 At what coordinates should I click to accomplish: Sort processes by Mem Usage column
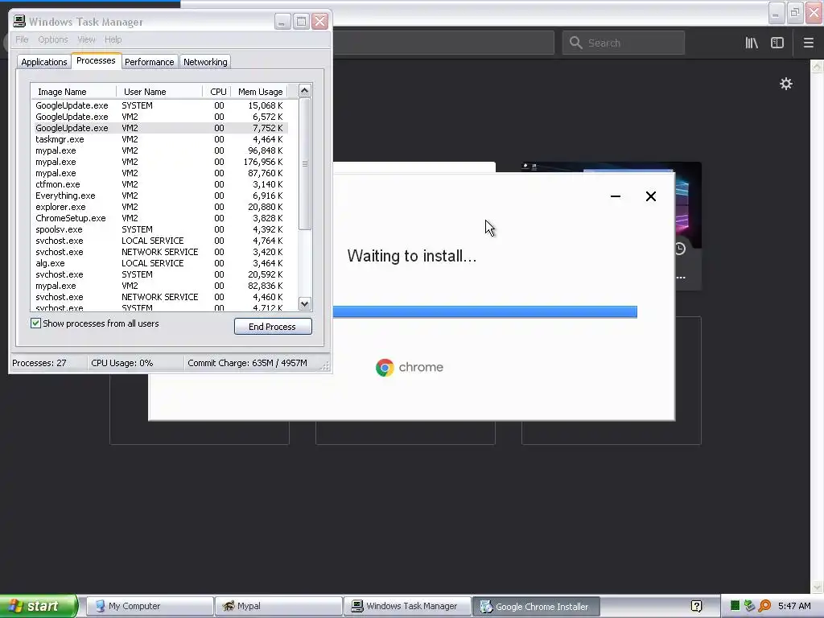[260, 92]
